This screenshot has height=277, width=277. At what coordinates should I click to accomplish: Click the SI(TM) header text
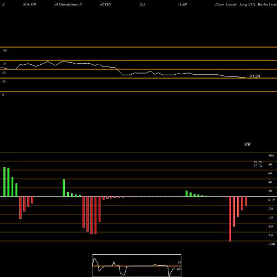coord(105,4)
